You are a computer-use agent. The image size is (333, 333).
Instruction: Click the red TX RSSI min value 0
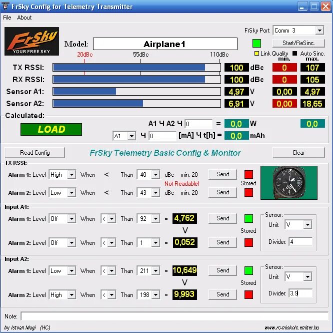click(x=284, y=68)
